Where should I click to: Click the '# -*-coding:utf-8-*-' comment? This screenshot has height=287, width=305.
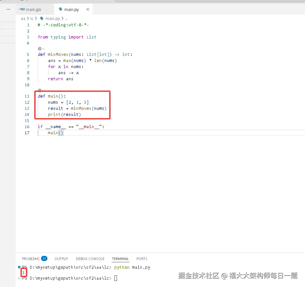pyautogui.click(x=63, y=25)
